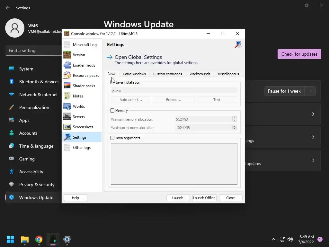
Task: Switch to the Custom commands tab
Action: click(168, 74)
